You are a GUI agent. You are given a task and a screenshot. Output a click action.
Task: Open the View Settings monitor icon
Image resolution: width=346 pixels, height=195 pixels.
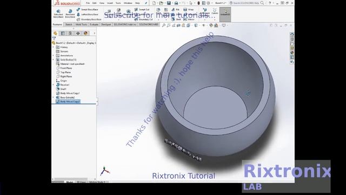coord(224,25)
